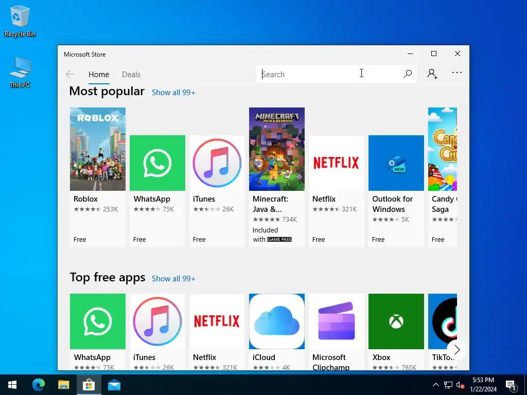Open the Recycle Bin desktop icon
The width and height of the screenshot is (527, 395).
point(20,21)
